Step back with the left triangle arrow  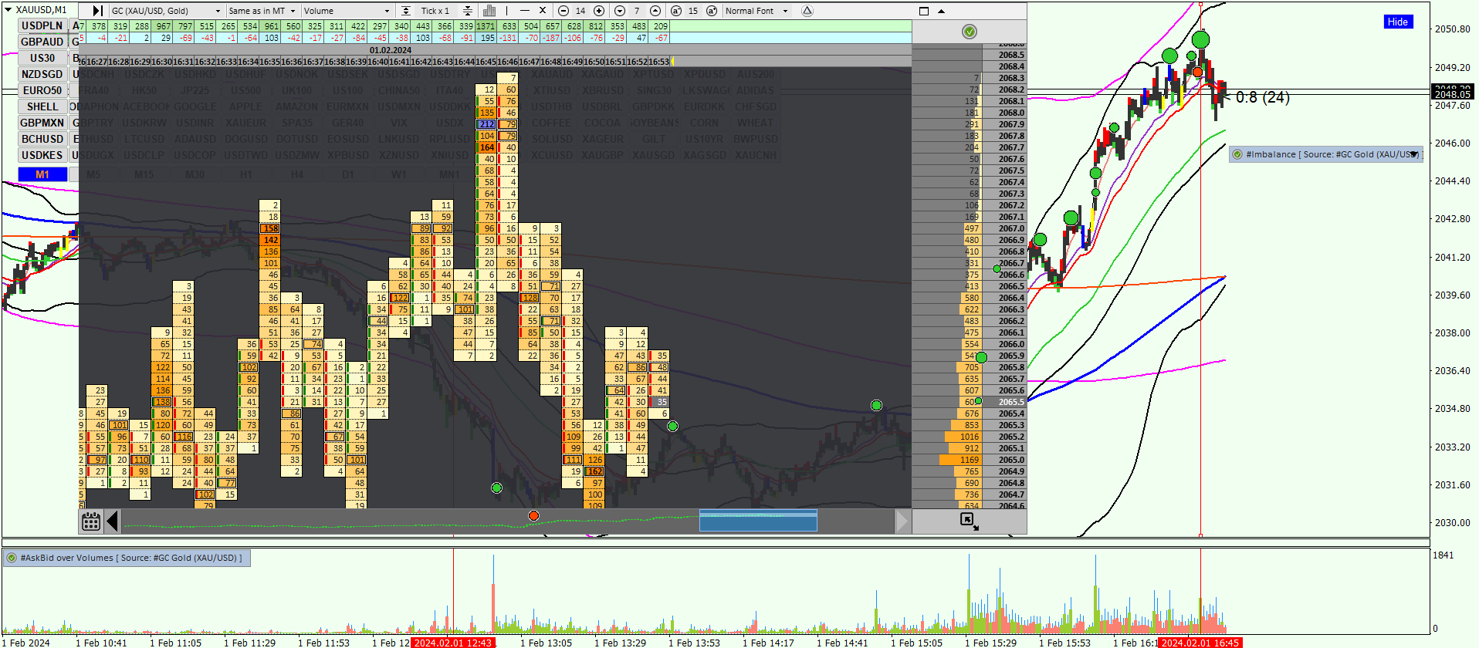pos(113,521)
